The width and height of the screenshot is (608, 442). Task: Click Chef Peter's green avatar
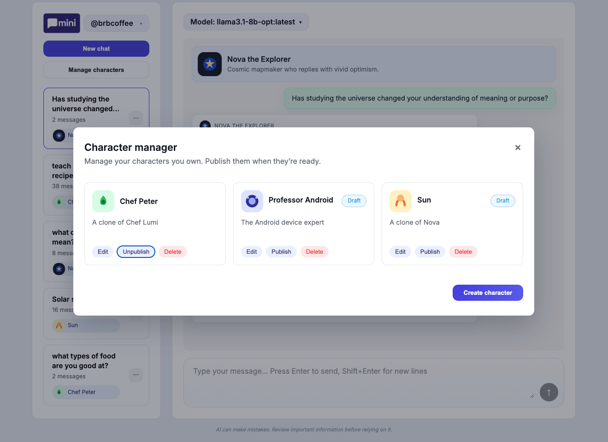[103, 201]
